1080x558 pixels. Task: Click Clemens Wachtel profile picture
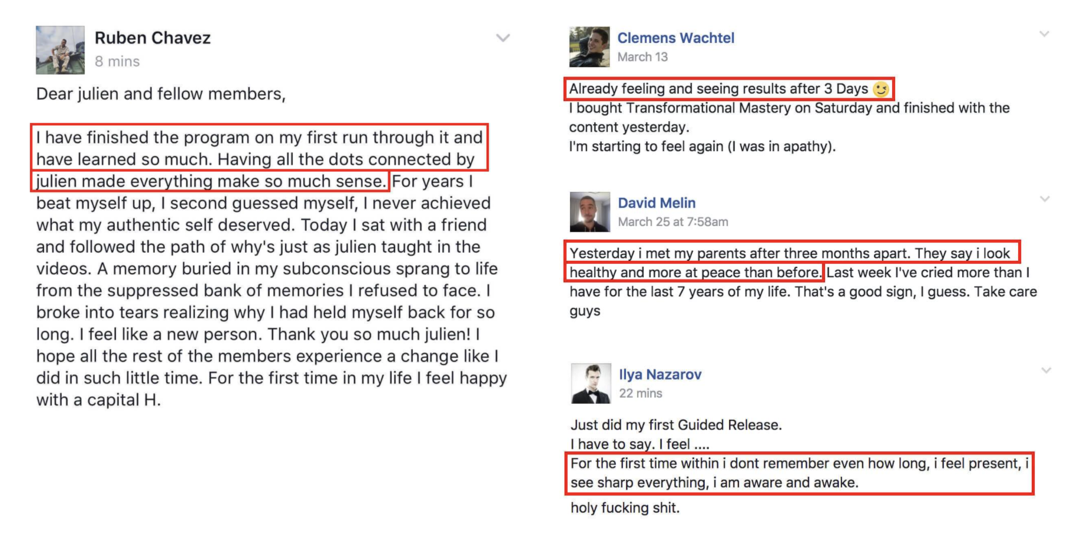(589, 47)
